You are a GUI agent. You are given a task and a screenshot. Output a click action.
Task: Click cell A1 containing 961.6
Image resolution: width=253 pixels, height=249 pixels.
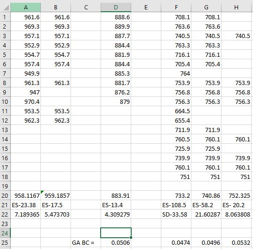click(26, 17)
